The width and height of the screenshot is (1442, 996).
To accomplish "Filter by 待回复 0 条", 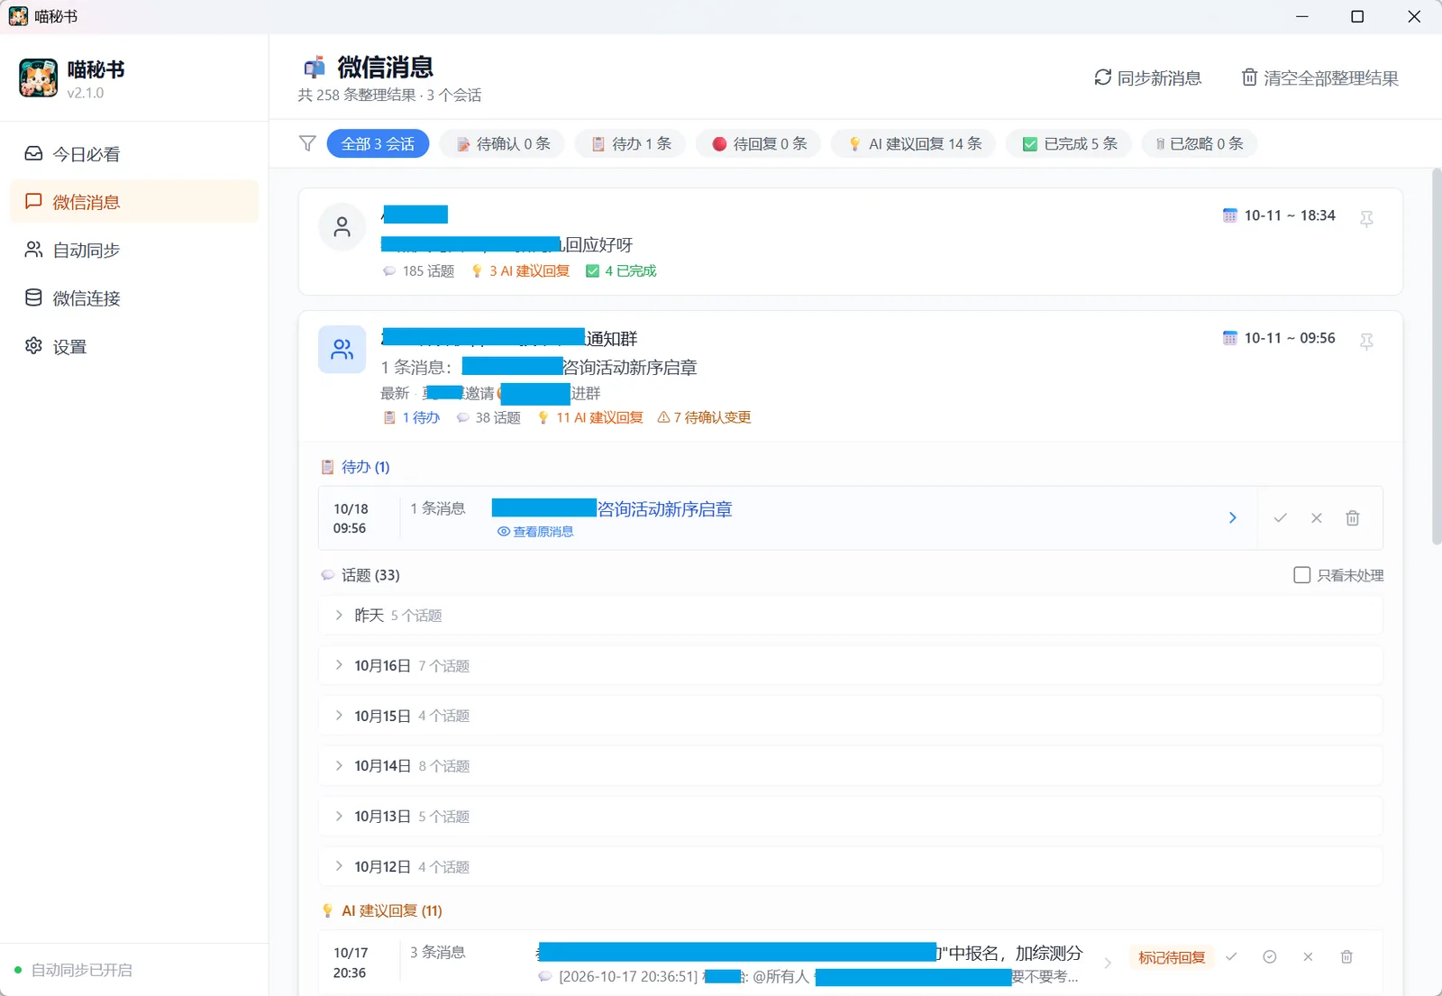I will (x=759, y=143).
